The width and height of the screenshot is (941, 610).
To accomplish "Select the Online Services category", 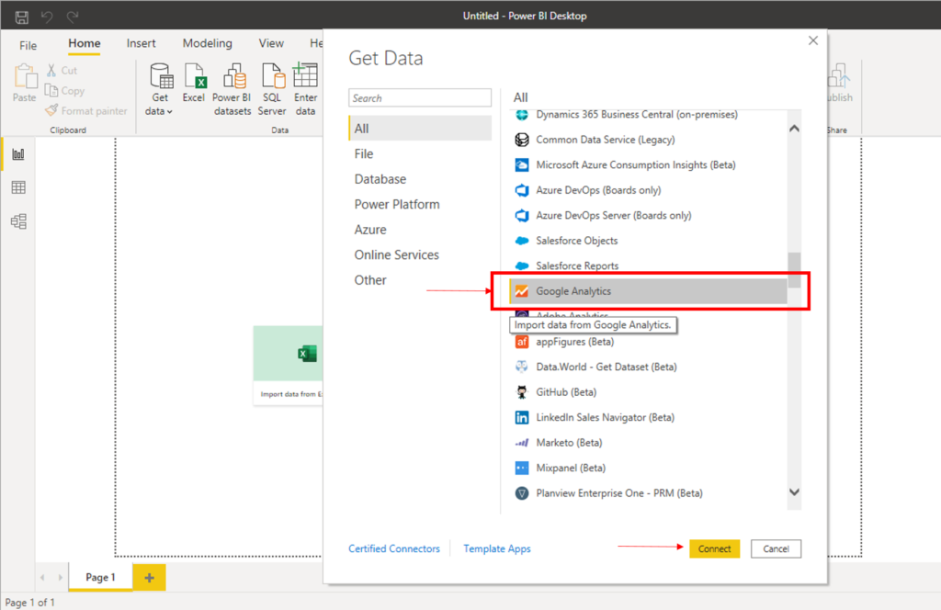I will click(x=397, y=254).
